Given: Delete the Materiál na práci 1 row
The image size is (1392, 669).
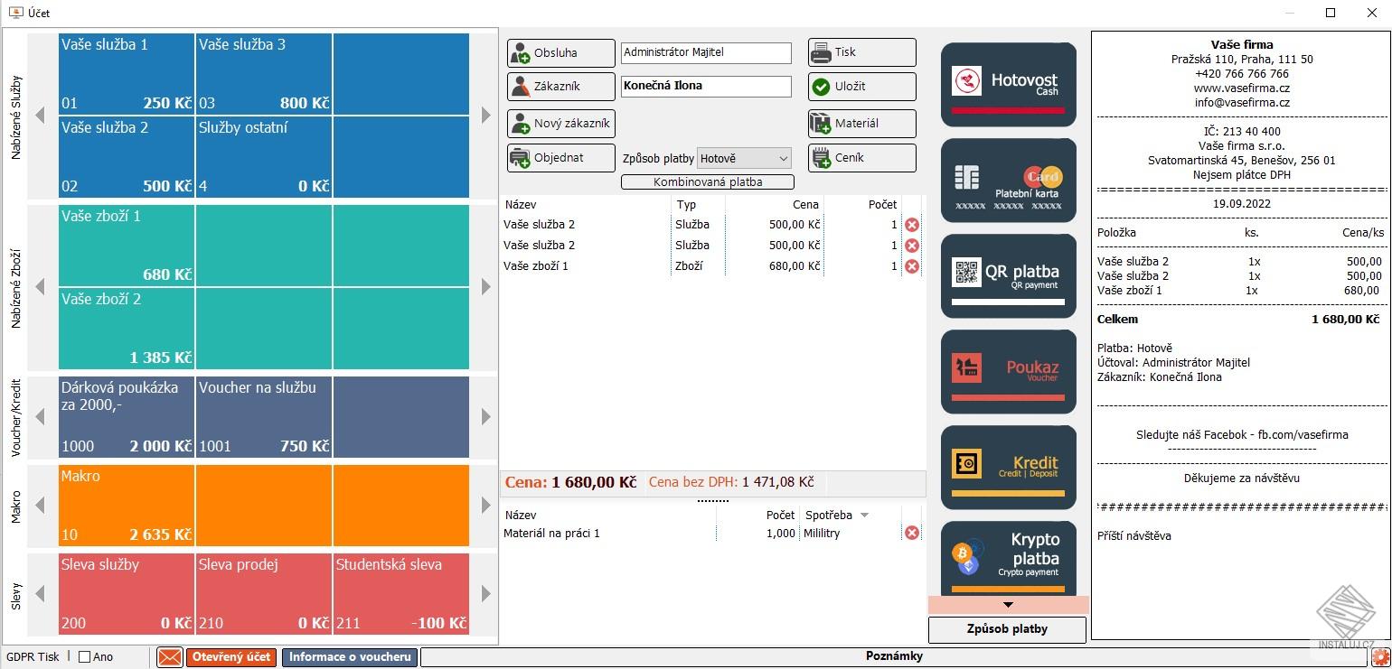Looking at the screenshot, I should 912,534.
